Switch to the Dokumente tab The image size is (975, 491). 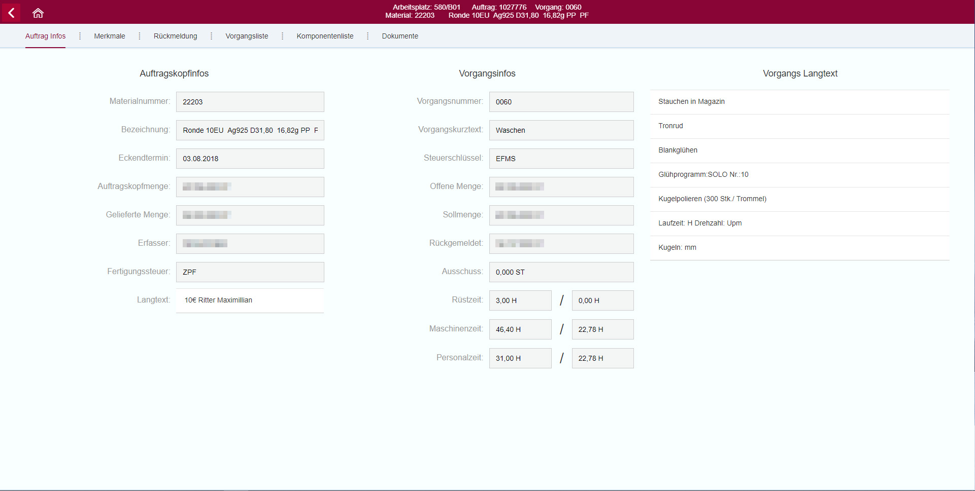click(x=399, y=36)
